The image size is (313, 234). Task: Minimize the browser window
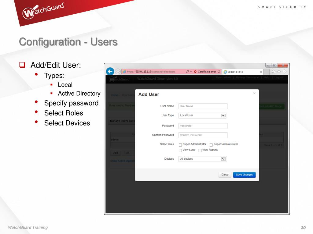point(268,66)
